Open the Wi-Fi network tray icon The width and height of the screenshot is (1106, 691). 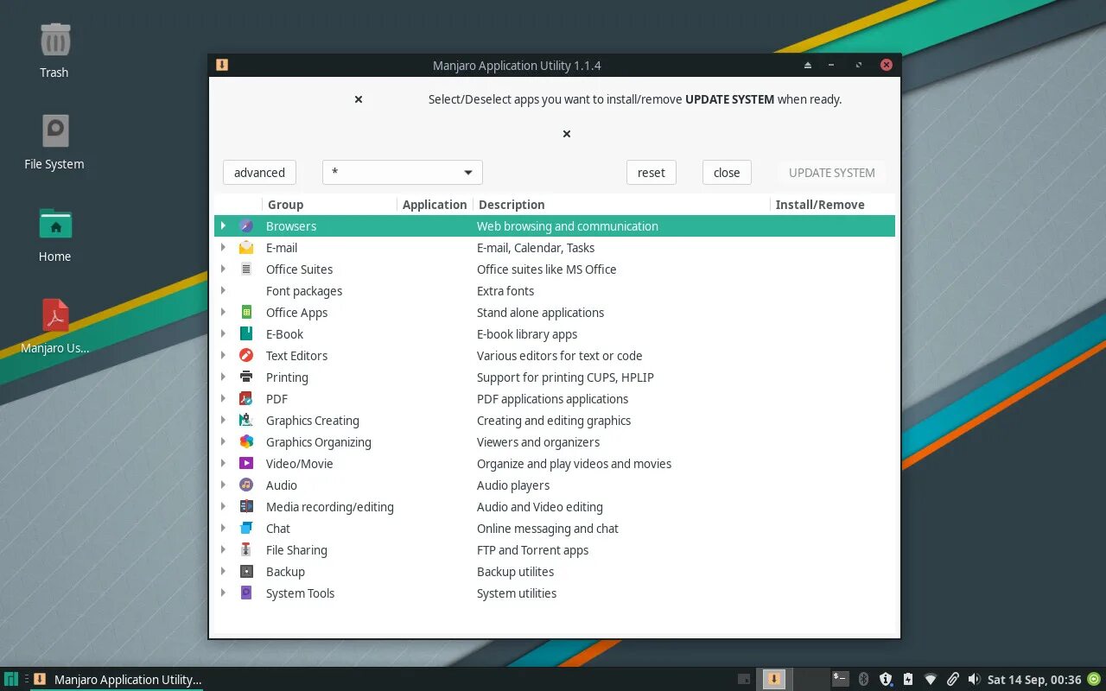(x=931, y=680)
